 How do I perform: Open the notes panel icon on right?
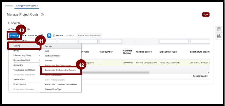[x=219, y=29]
